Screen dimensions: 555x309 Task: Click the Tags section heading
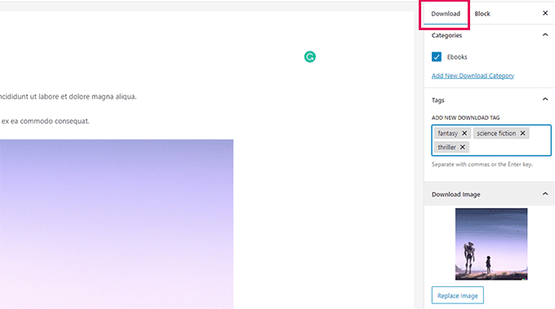437,100
